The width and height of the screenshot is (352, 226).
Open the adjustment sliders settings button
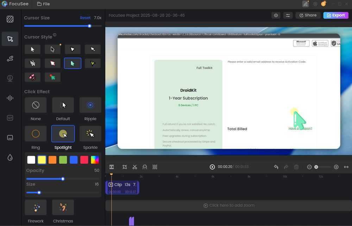[x=288, y=15]
